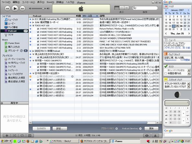Uncheck 聴く日経(2007.1.22放送分) checkbox
192x144 pixels.
(x=38, y=80)
